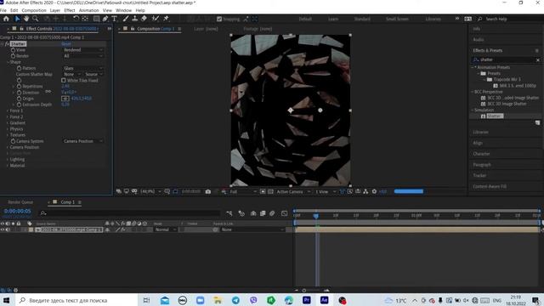Click the Draft 3D icon in timeline
This screenshot has width=544, height=306.
point(241,213)
